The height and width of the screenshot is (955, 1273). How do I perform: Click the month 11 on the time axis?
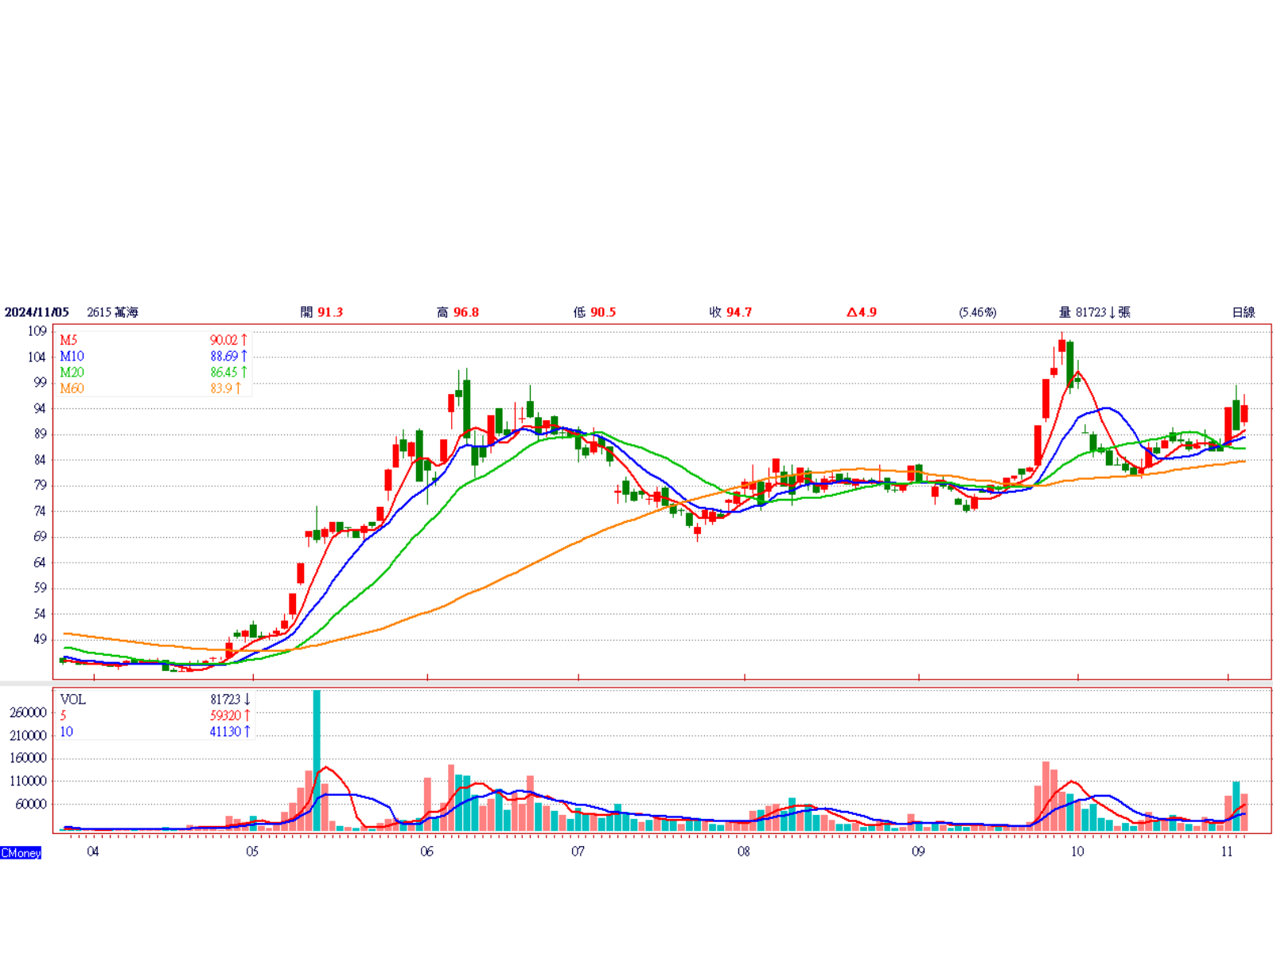pyautogui.click(x=1227, y=852)
